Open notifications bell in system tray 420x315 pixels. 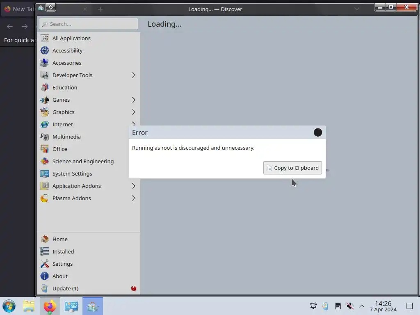pos(313,306)
